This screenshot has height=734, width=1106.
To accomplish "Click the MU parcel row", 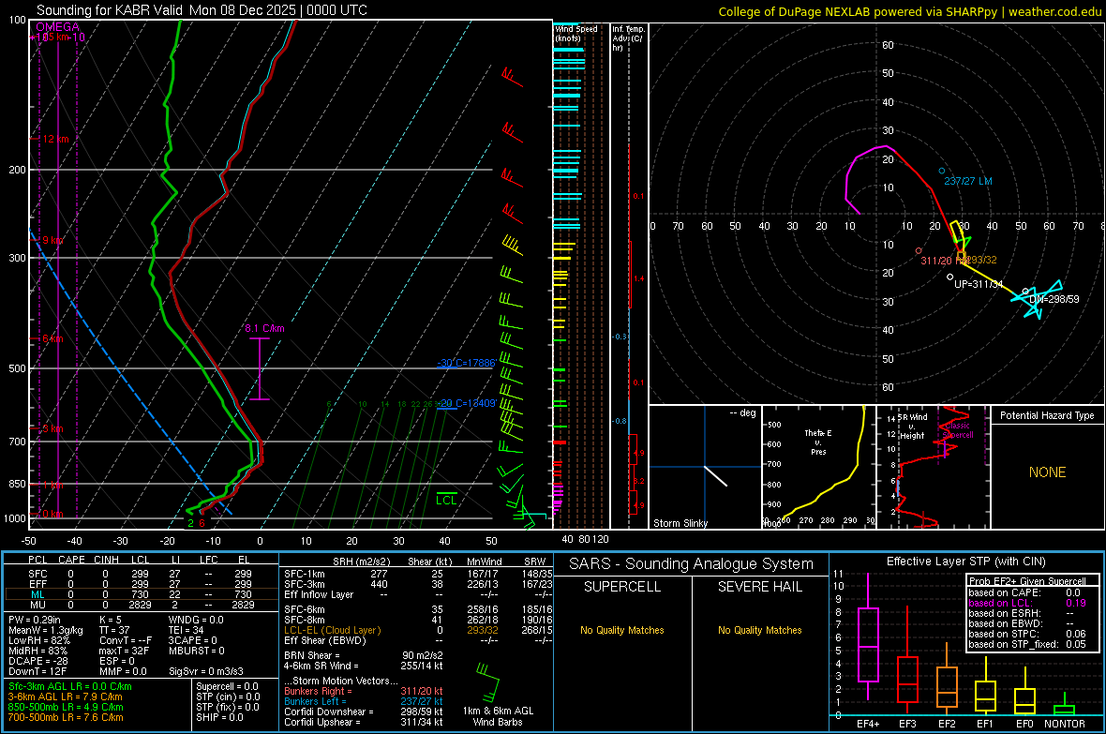I will (140, 605).
